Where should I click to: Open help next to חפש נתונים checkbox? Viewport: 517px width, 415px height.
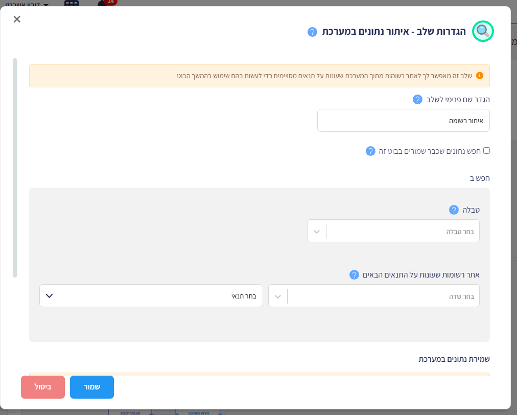click(x=370, y=151)
